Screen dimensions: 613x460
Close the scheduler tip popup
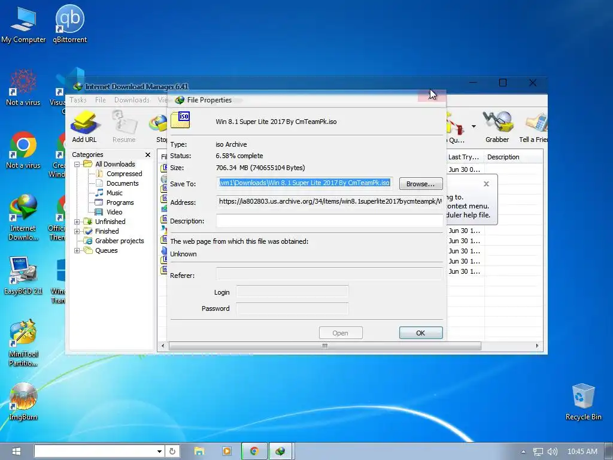[x=486, y=184]
